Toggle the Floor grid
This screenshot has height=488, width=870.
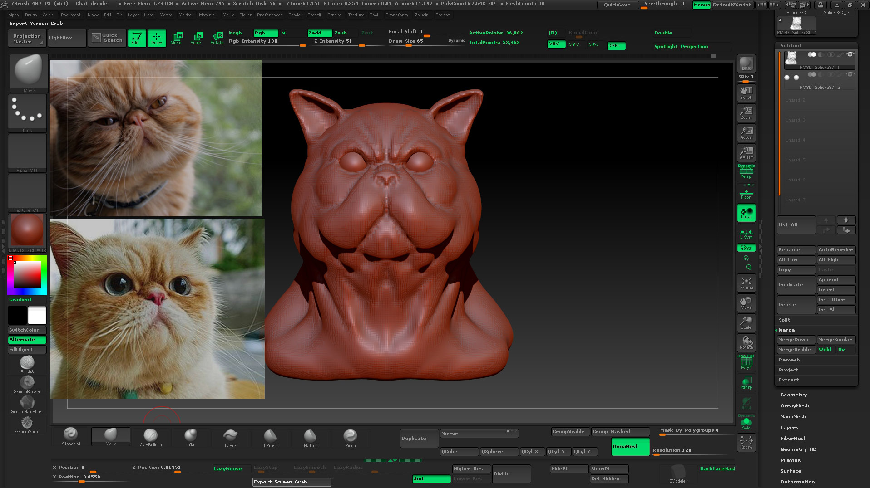coord(746,194)
